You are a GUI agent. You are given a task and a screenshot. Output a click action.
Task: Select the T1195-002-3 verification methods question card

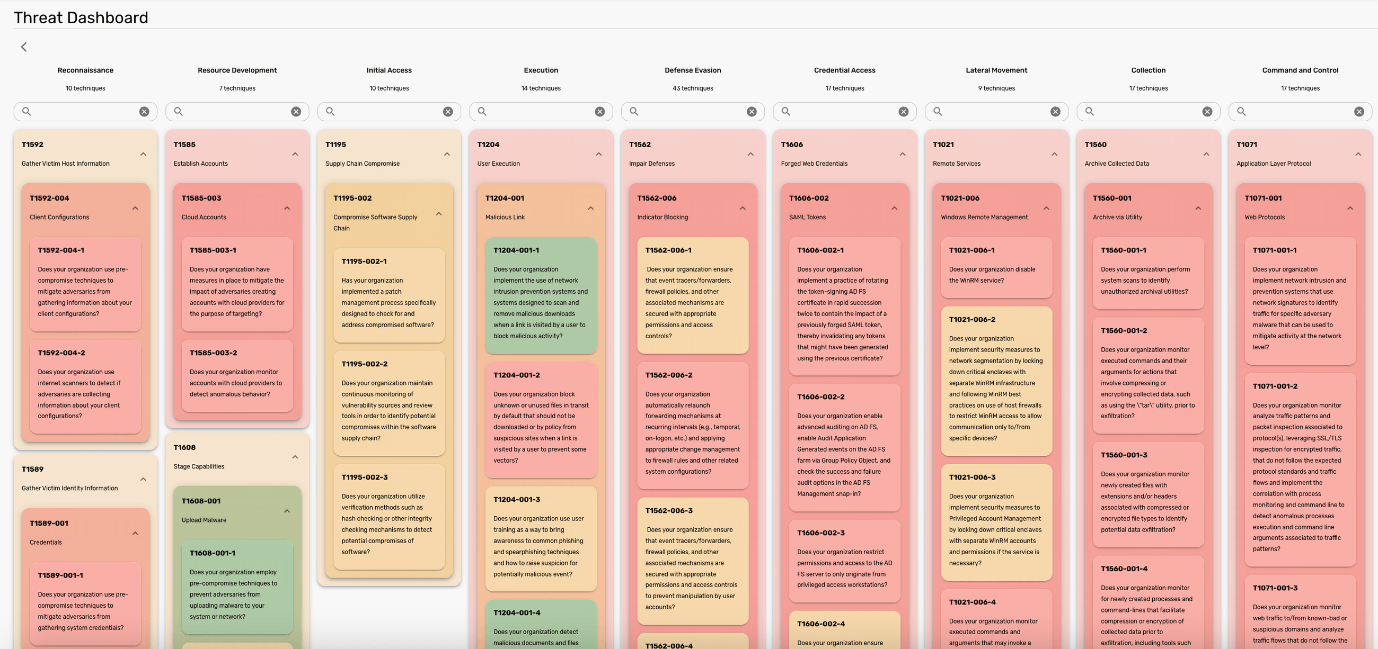pos(389,515)
